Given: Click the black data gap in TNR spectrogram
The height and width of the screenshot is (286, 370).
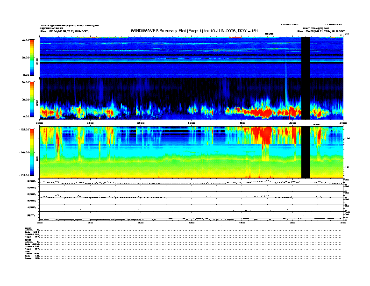Looking at the screenshot, I should [306, 152].
